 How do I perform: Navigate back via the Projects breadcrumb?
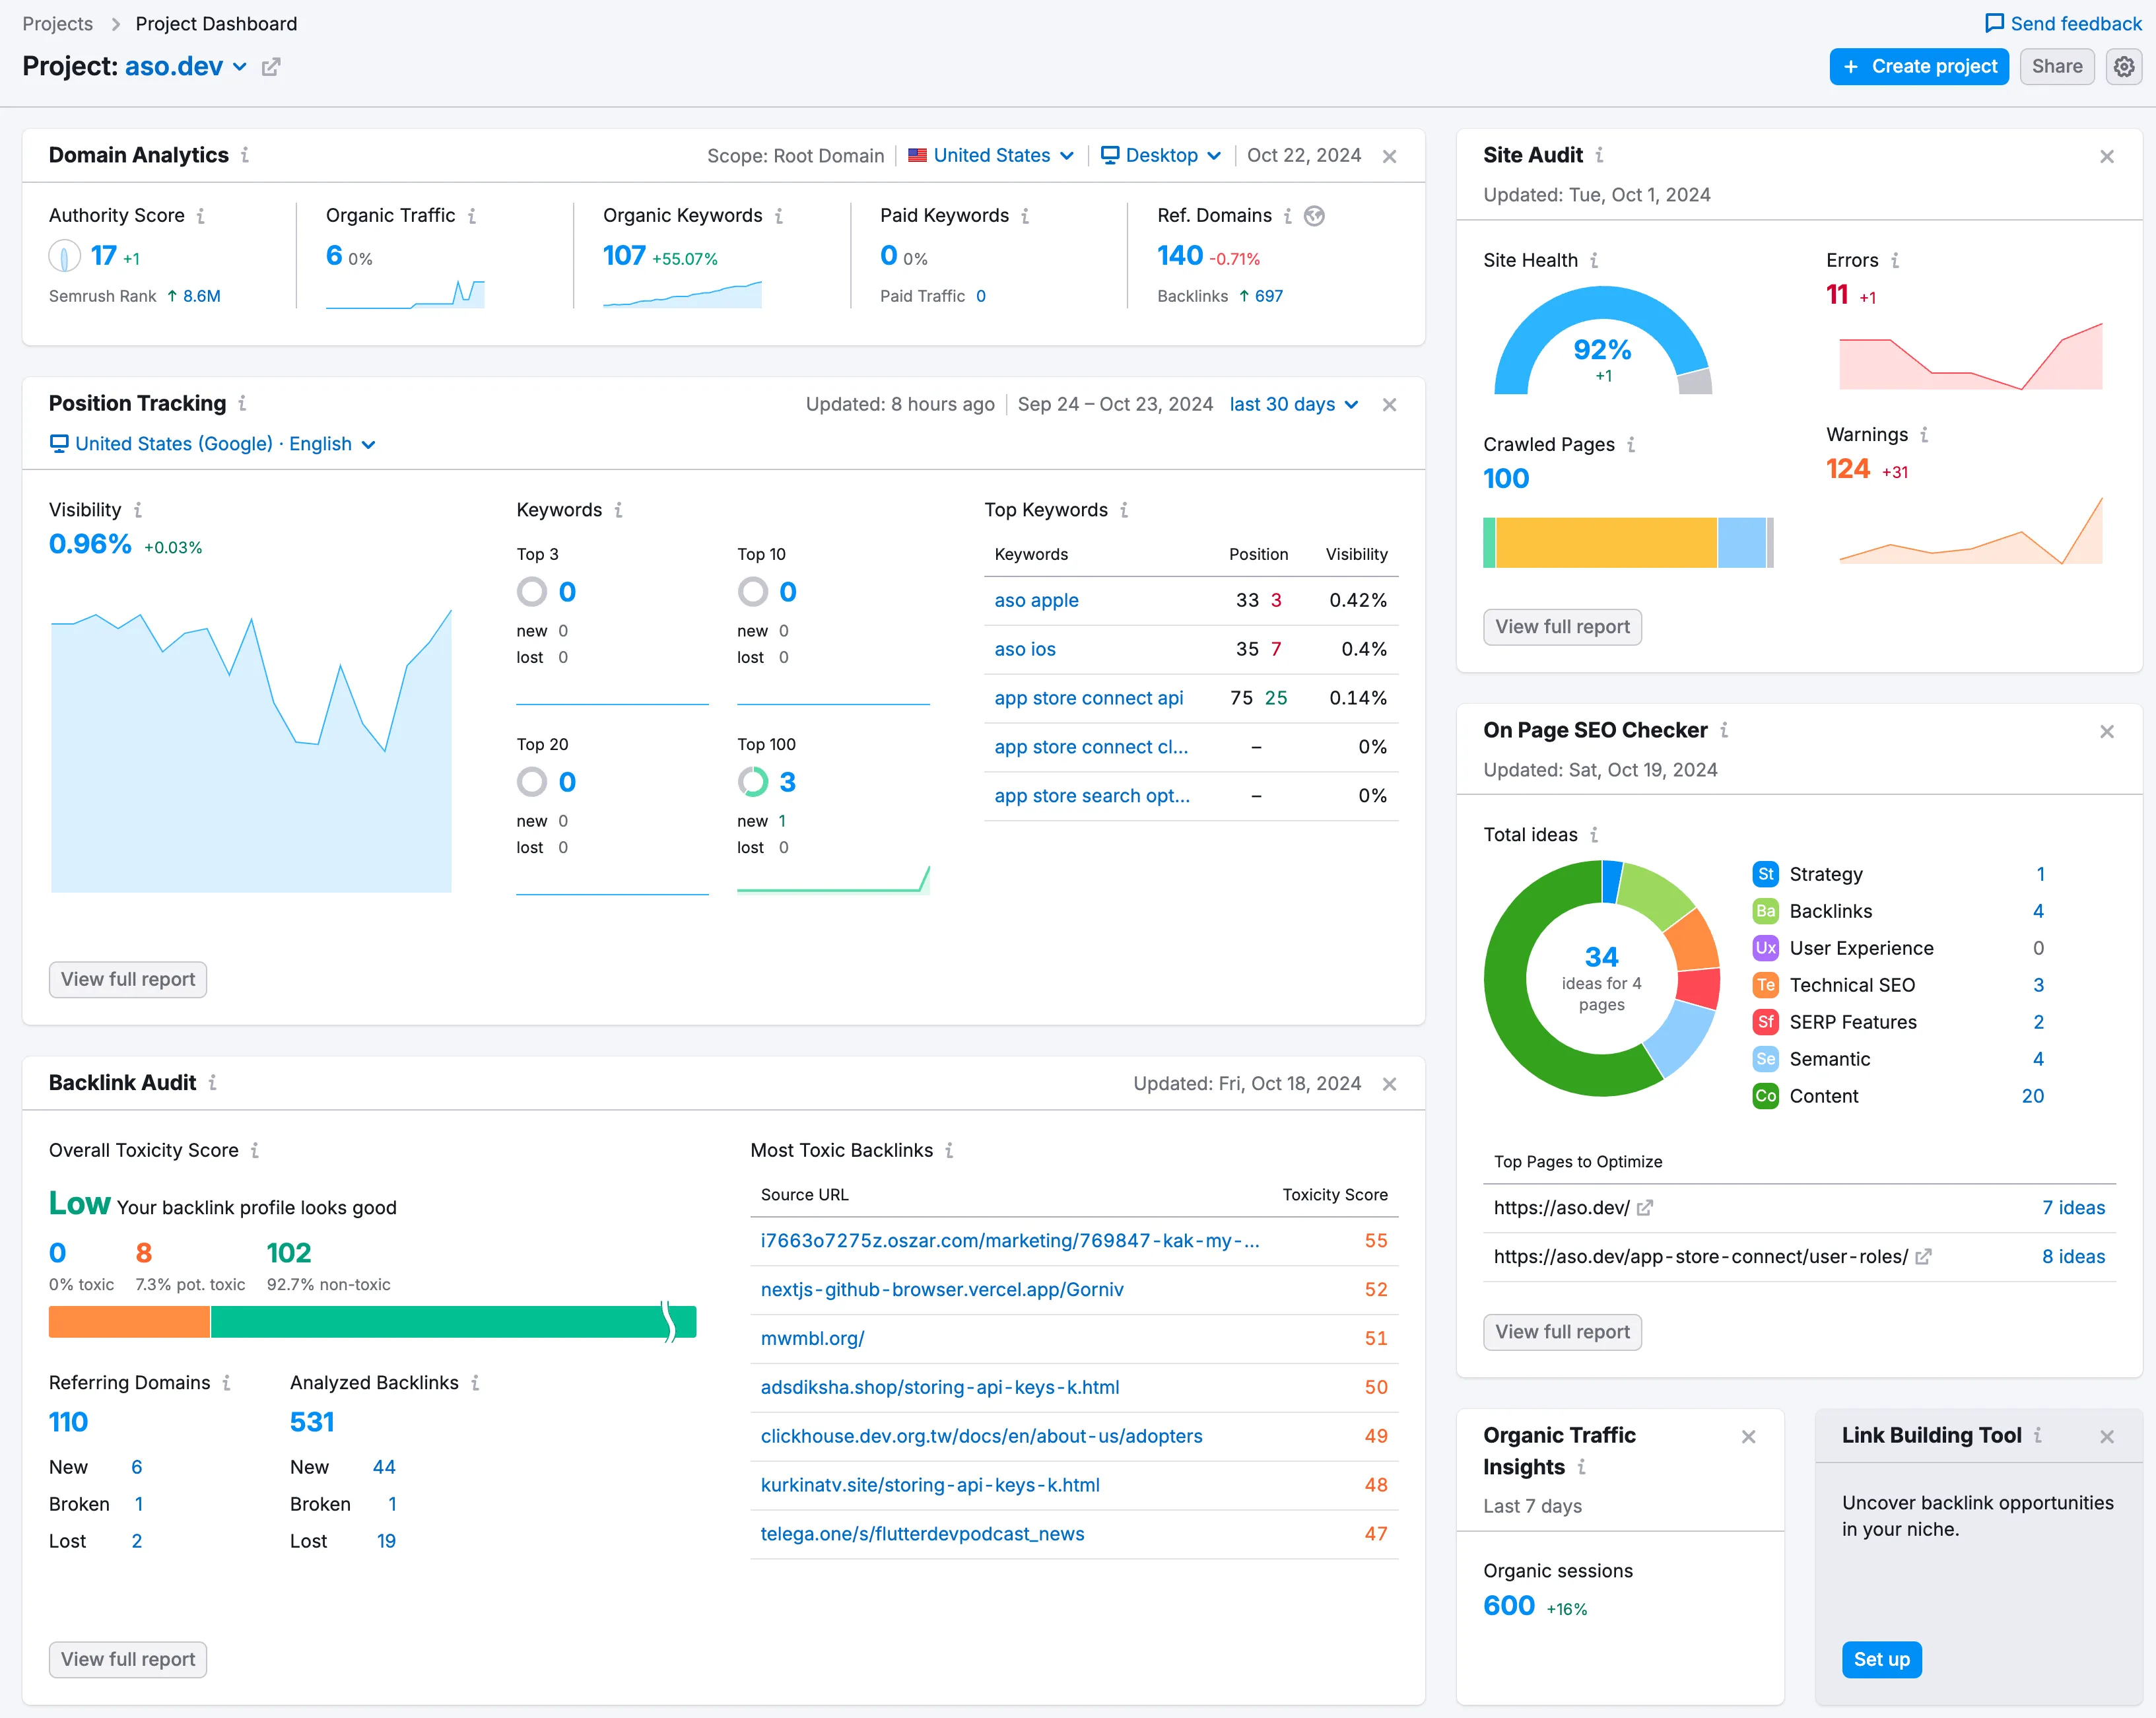[x=57, y=23]
